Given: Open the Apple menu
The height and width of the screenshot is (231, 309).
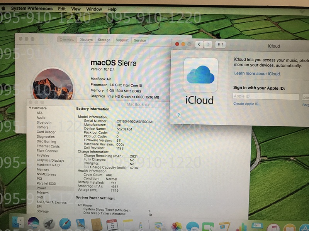Looking at the screenshot, I should click(x=3, y=8).
